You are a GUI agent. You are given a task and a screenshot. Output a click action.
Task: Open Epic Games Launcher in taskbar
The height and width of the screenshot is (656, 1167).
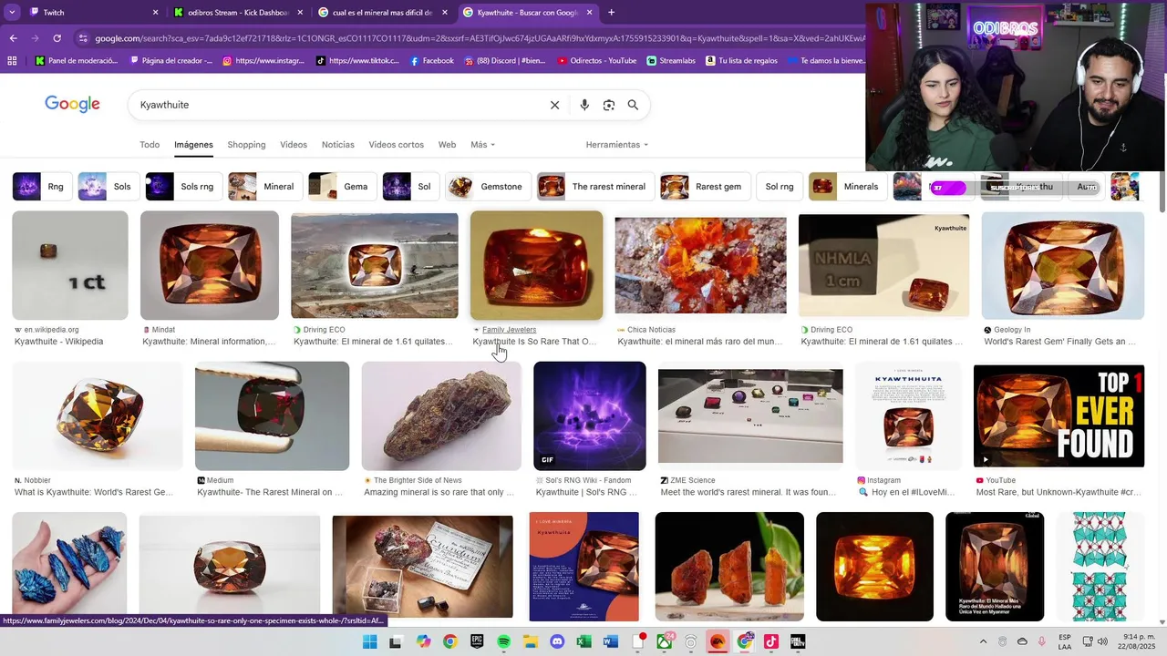(x=477, y=642)
